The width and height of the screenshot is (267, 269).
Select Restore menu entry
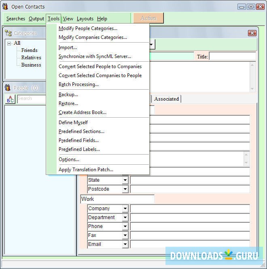[x=103, y=103]
